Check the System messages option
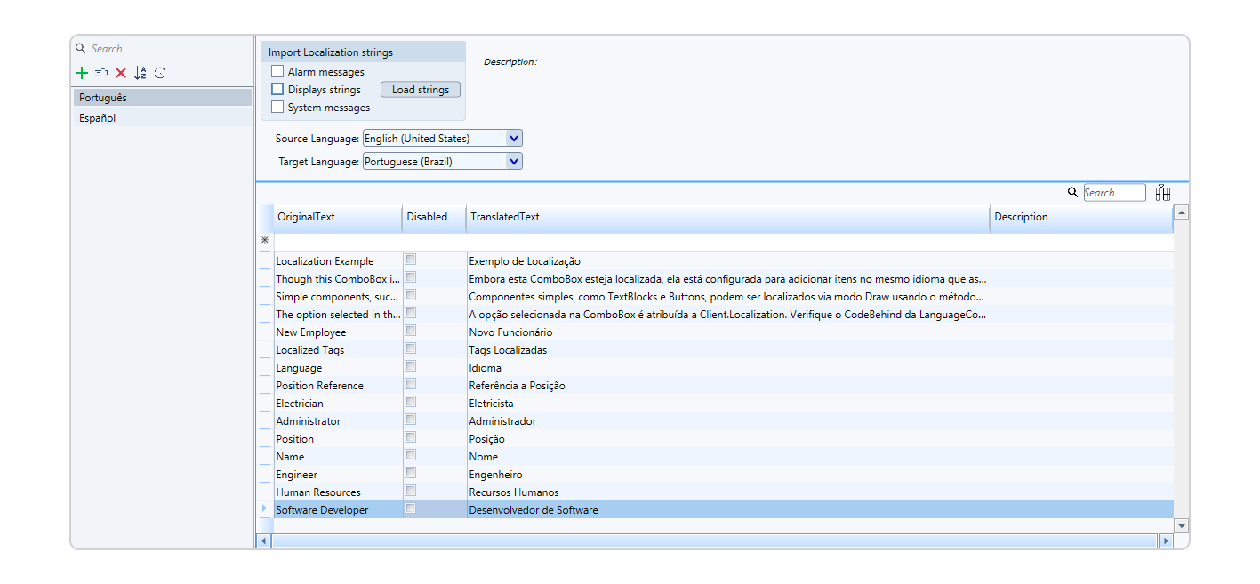 click(x=277, y=107)
